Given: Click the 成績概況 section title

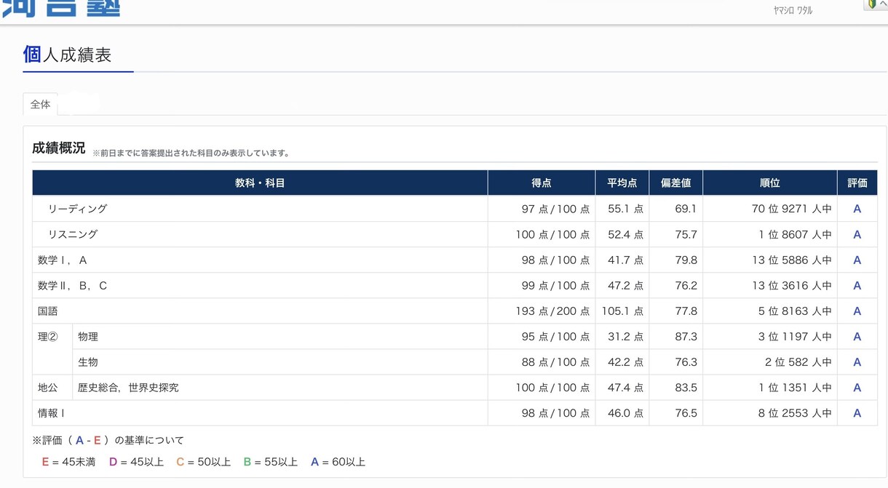Looking at the screenshot, I should click(58, 148).
